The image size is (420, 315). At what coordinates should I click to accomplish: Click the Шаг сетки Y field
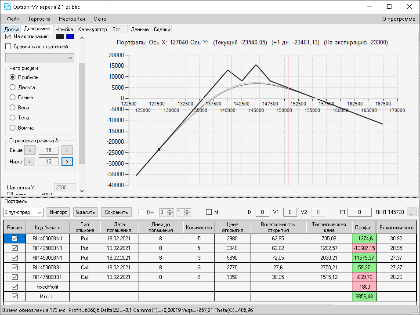click(x=65, y=188)
